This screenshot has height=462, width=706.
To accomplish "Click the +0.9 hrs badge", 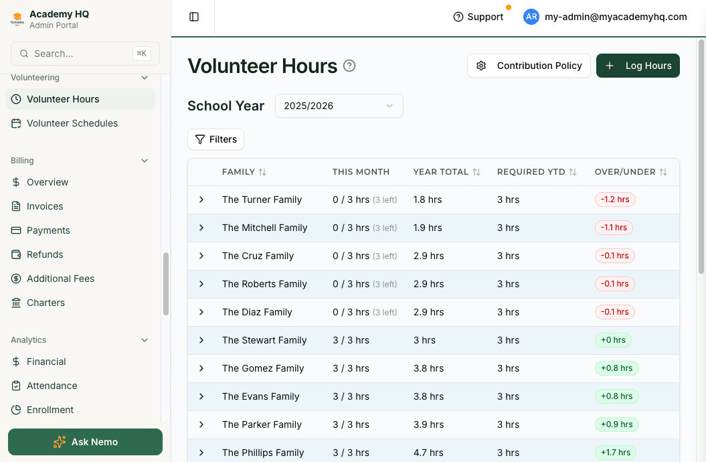I will click(x=616, y=425).
